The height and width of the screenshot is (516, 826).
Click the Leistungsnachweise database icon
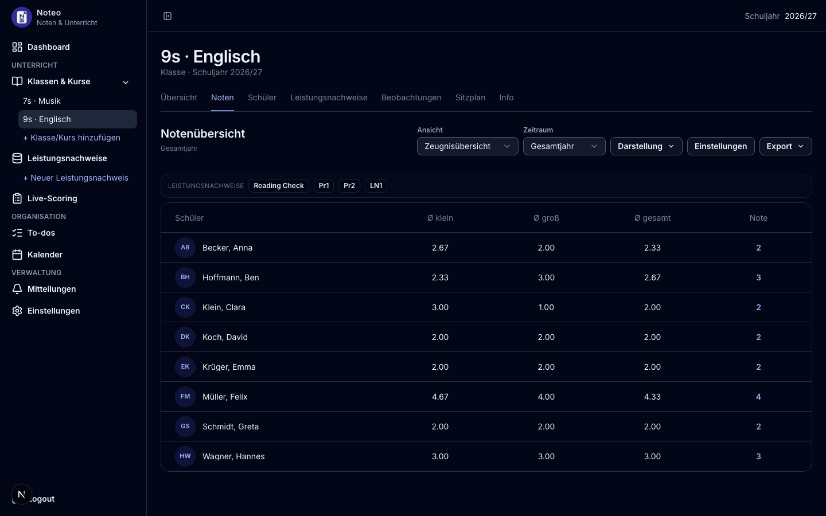(17, 158)
